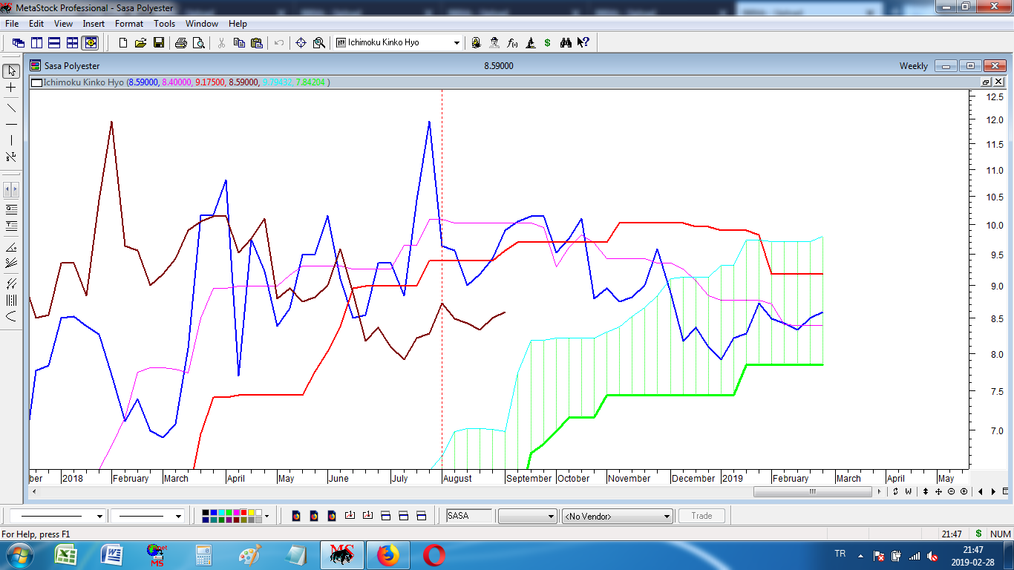Click the Cut scissors icon

click(220, 43)
